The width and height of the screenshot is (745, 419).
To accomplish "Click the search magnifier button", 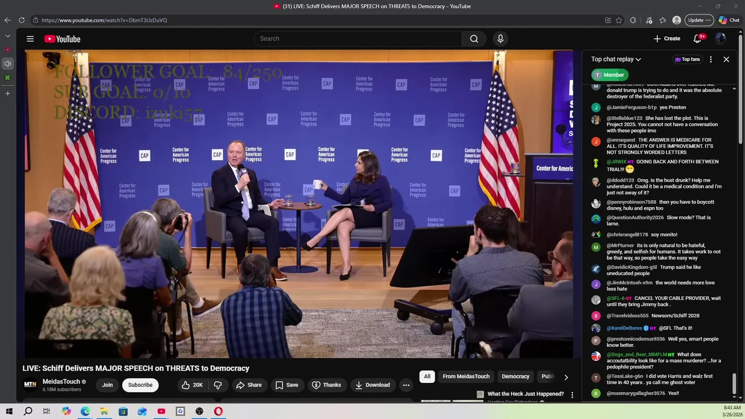I will [474, 39].
